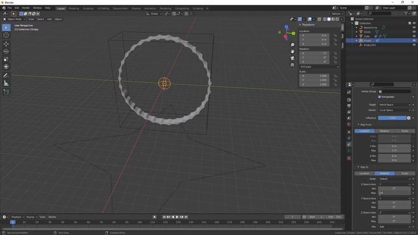Open the Output properties tab icon
This screenshot has height=235, width=418.
coord(349,106)
